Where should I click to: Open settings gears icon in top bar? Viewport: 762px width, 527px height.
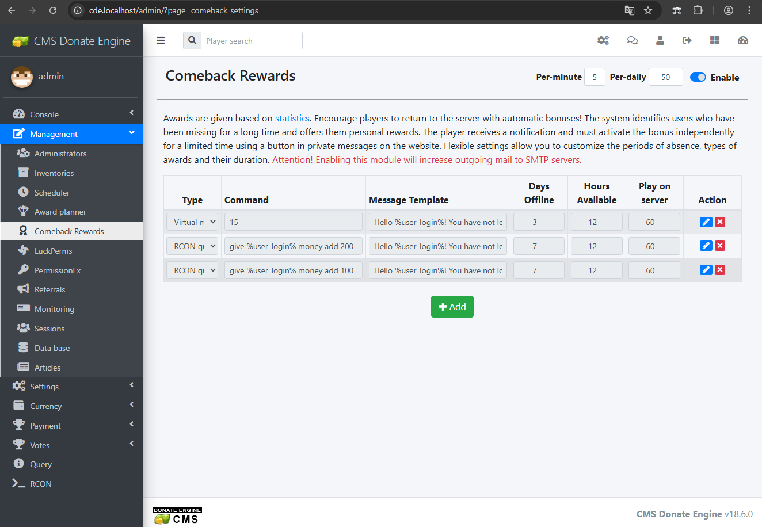pyautogui.click(x=603, y=40)
